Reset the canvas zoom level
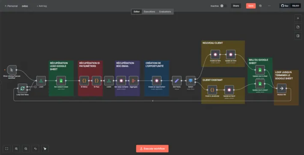Viewport: 304px width, 155px height. (35, 149)
